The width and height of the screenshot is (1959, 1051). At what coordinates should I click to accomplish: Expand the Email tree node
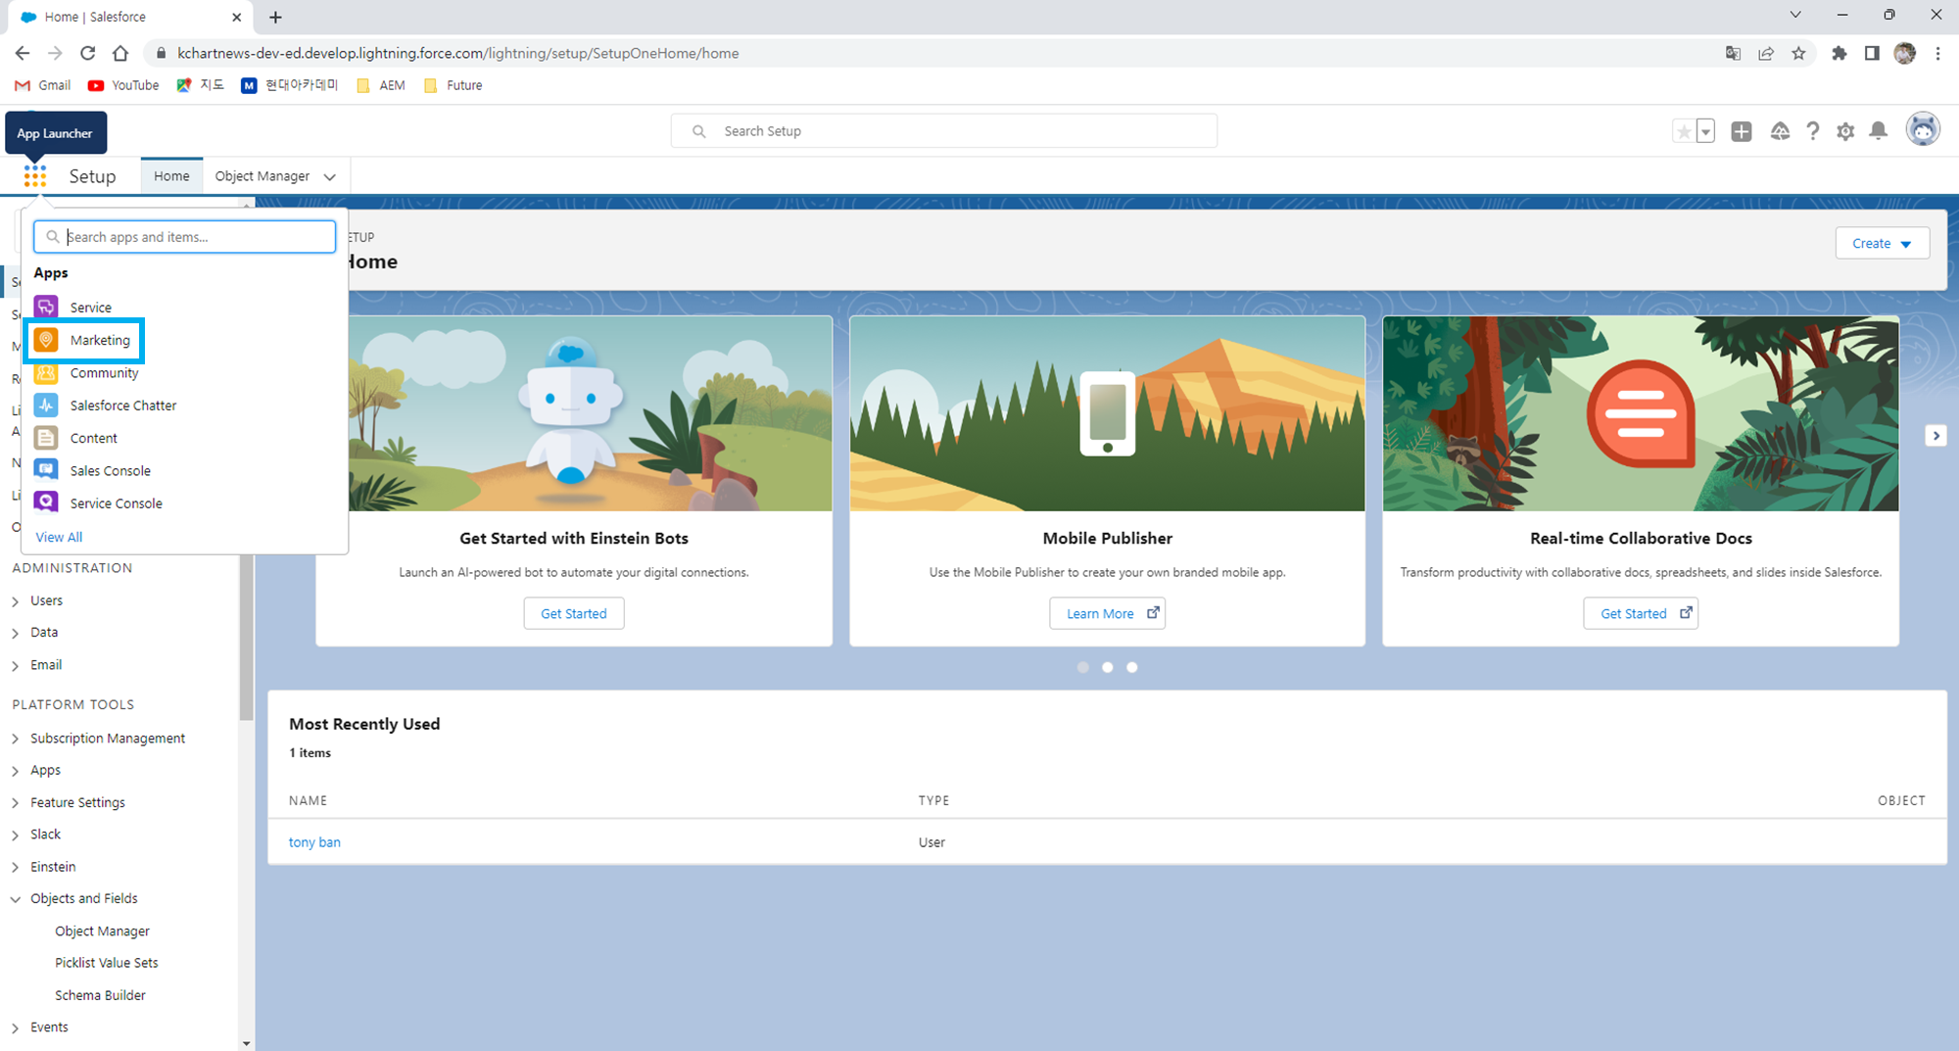[x=15, y=666]
